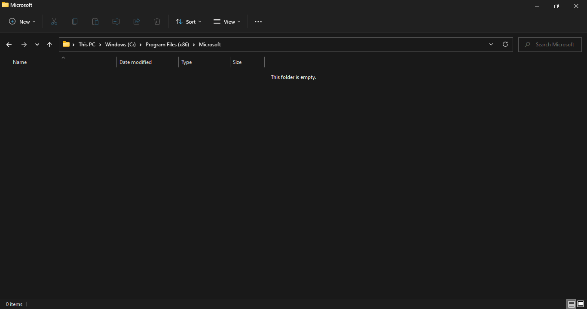Sort by Type column header
Viewport: 587px width, 309px height.
click(204, 62)
